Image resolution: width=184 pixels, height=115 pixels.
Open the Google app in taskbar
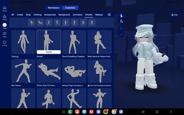coord(114,112)
